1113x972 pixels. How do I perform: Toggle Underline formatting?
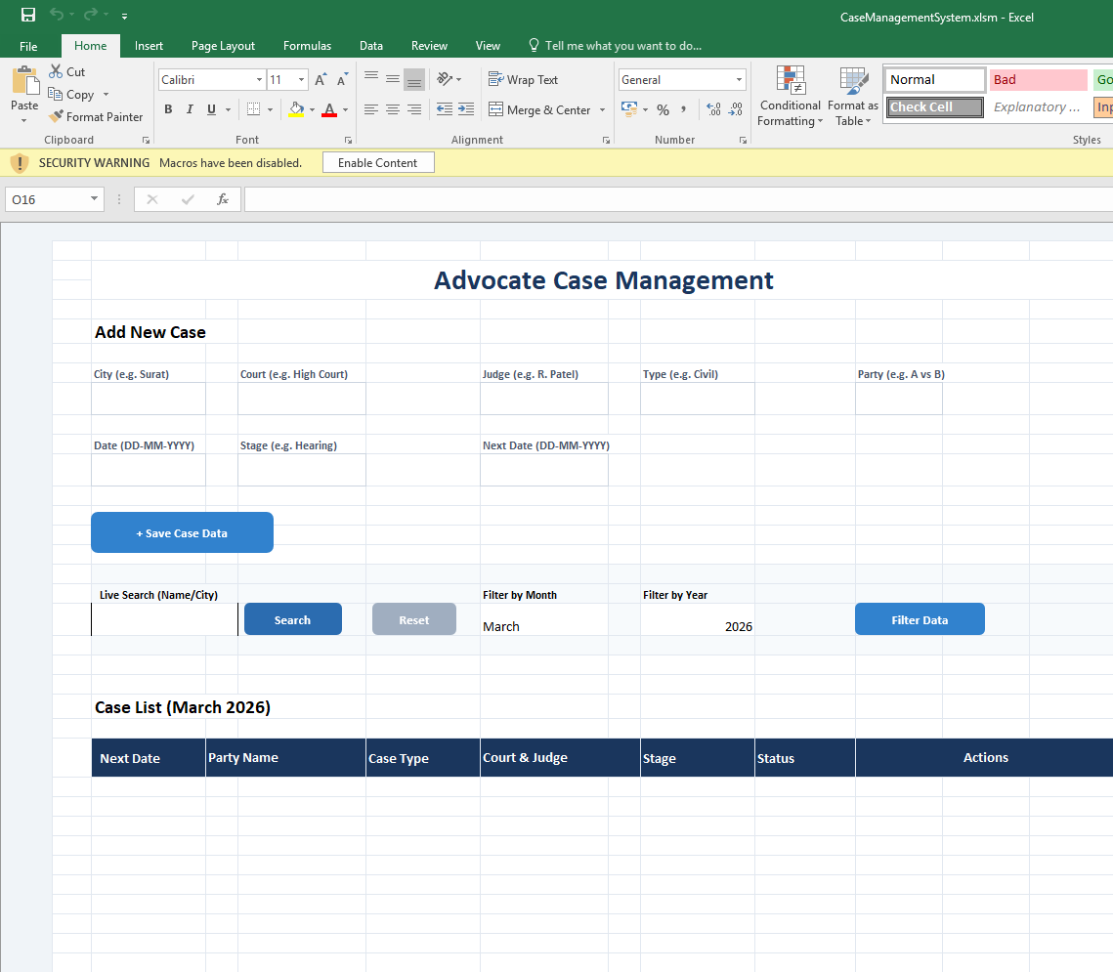(x=211, y=109)
